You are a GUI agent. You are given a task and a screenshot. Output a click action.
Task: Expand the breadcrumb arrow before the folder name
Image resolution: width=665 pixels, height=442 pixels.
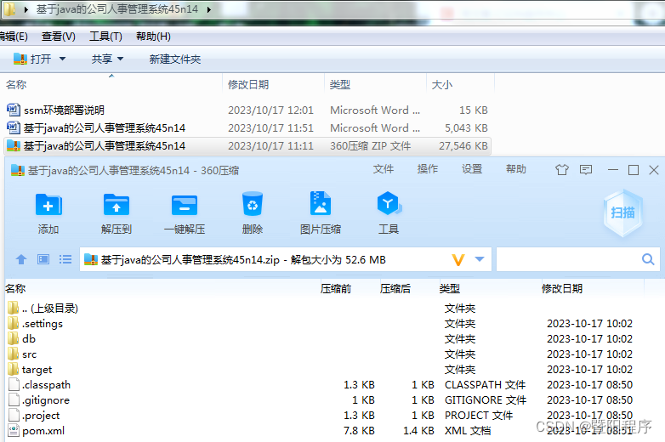(26, 9)
